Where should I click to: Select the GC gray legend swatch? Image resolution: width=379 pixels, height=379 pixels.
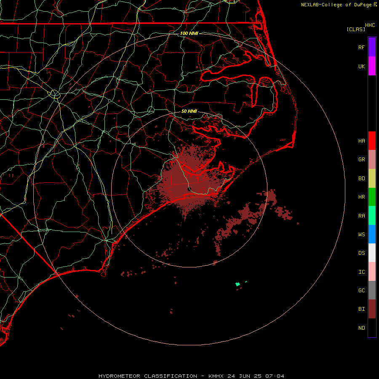372,290
